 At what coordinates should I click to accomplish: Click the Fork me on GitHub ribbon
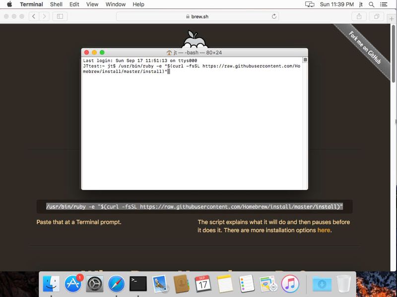365,47
